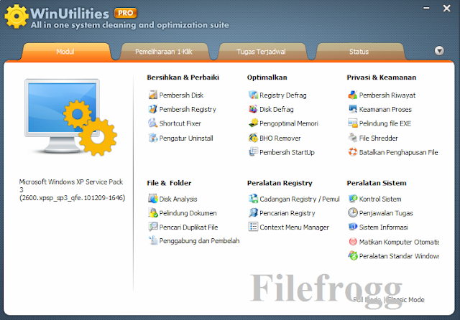460x320 pixels.
Task: Open the Pemeliharaan 1-Klik tab
Action: tap(164, 52)
